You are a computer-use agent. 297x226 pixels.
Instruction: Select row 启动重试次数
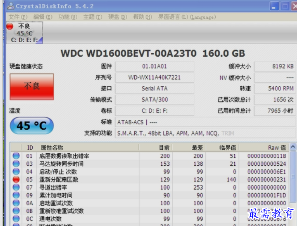click(149, 203)
